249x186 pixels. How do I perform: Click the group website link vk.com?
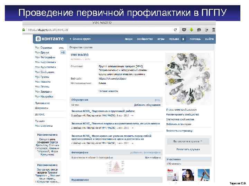click(x=113, y=79)
